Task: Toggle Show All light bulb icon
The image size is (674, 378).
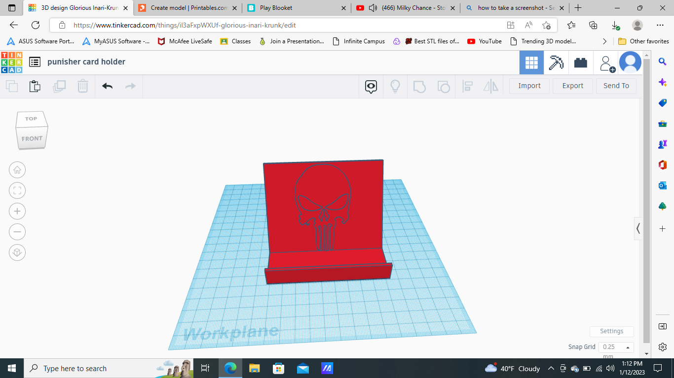Action: (395, 87)
